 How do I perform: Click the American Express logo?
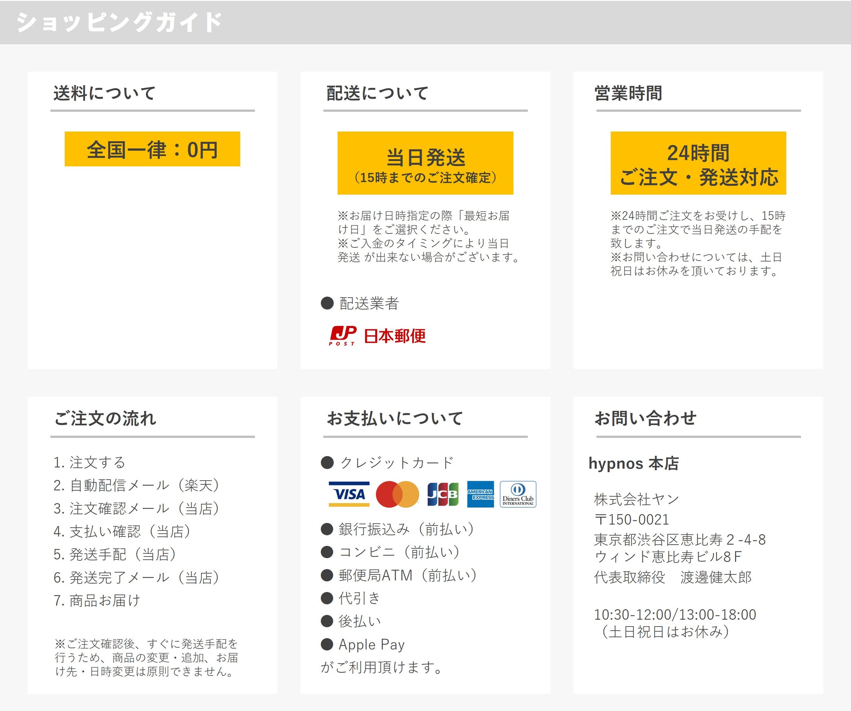480,494
